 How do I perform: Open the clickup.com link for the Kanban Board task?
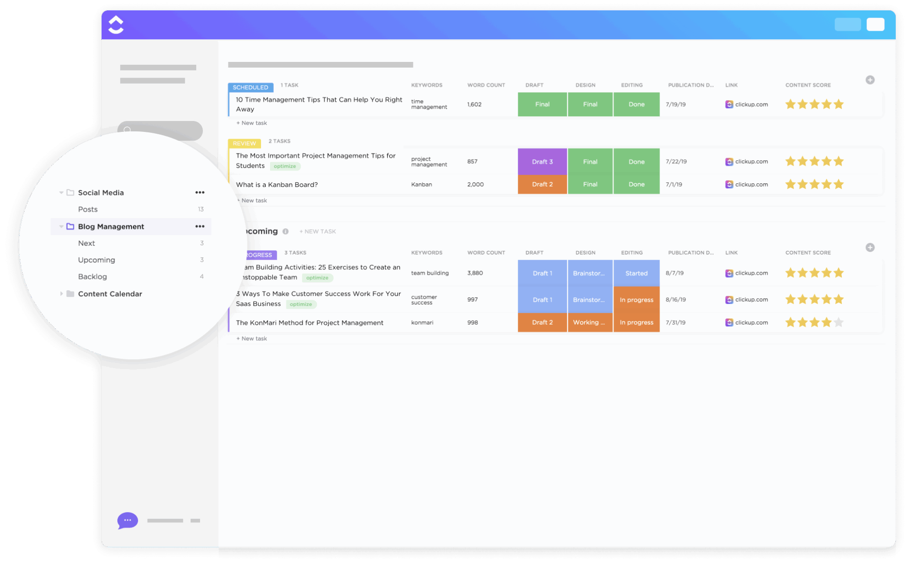[x=751, y=184]
